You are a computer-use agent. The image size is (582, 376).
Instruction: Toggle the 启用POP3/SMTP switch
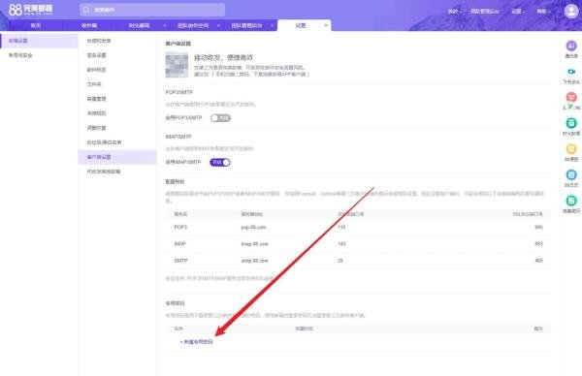tap(220, 118)
